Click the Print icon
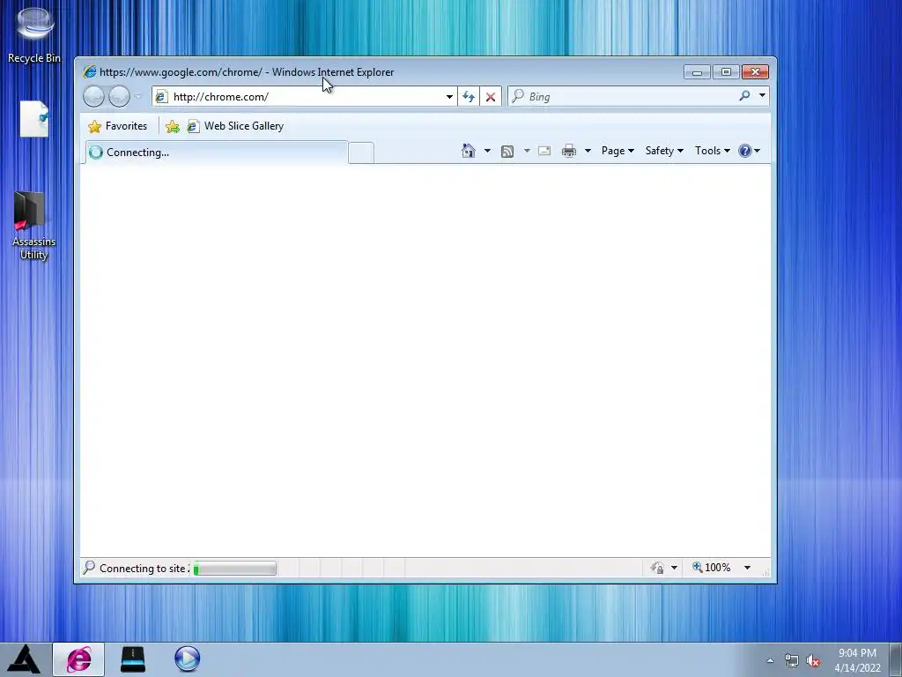 click(569, 151)
